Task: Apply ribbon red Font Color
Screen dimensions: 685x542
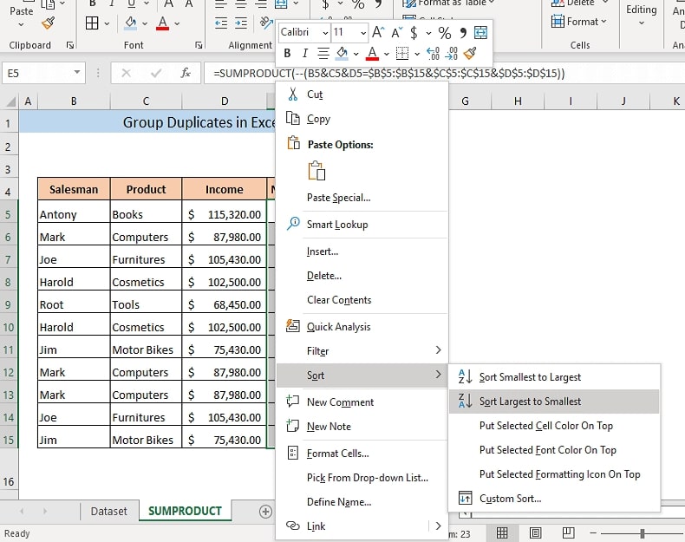Action: [162, 23]
